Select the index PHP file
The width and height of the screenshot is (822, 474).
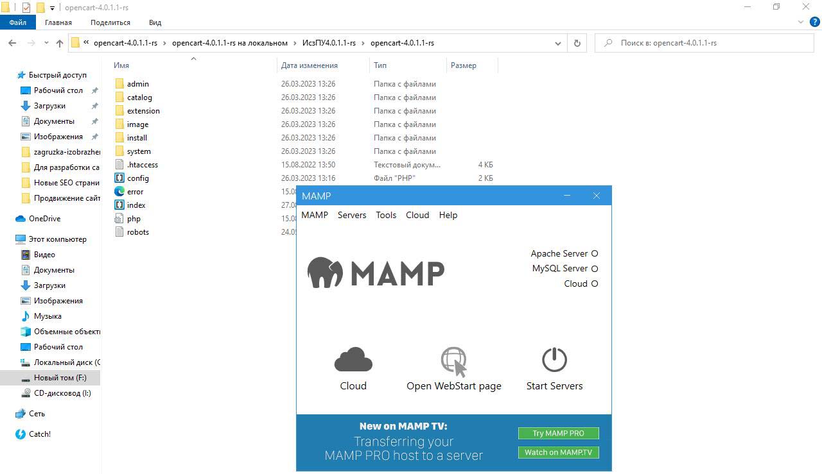pos(136,205)
